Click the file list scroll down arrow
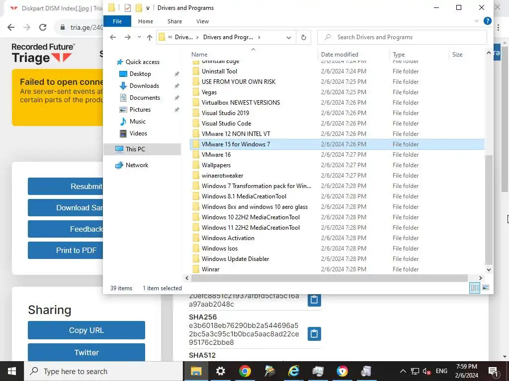Screen dimensions: 509x381 (x=489, y=269)
